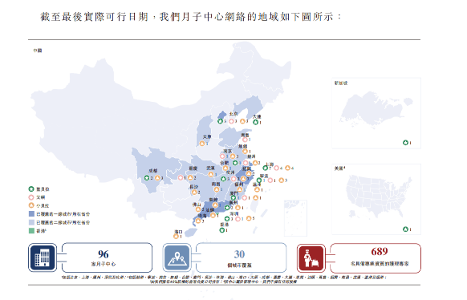Select the green star marker at 大連
The width and height of the screenshot is (467, 300).
click(x=255, y=122)
